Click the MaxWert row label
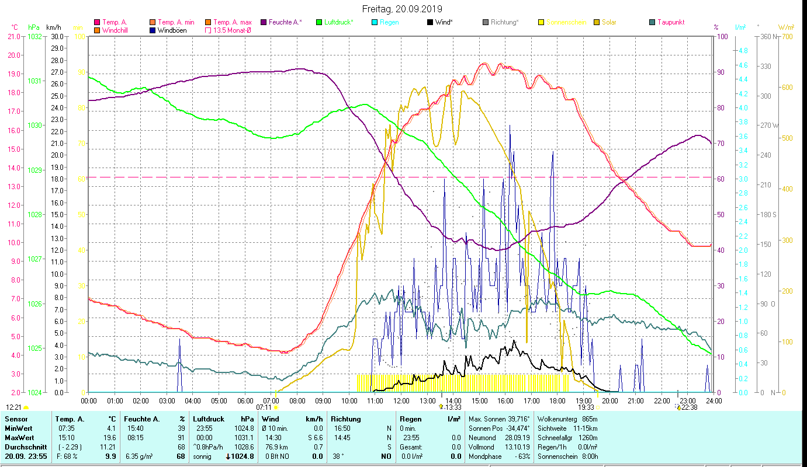Viewport: 807px width, 467px height. [19, 437]
